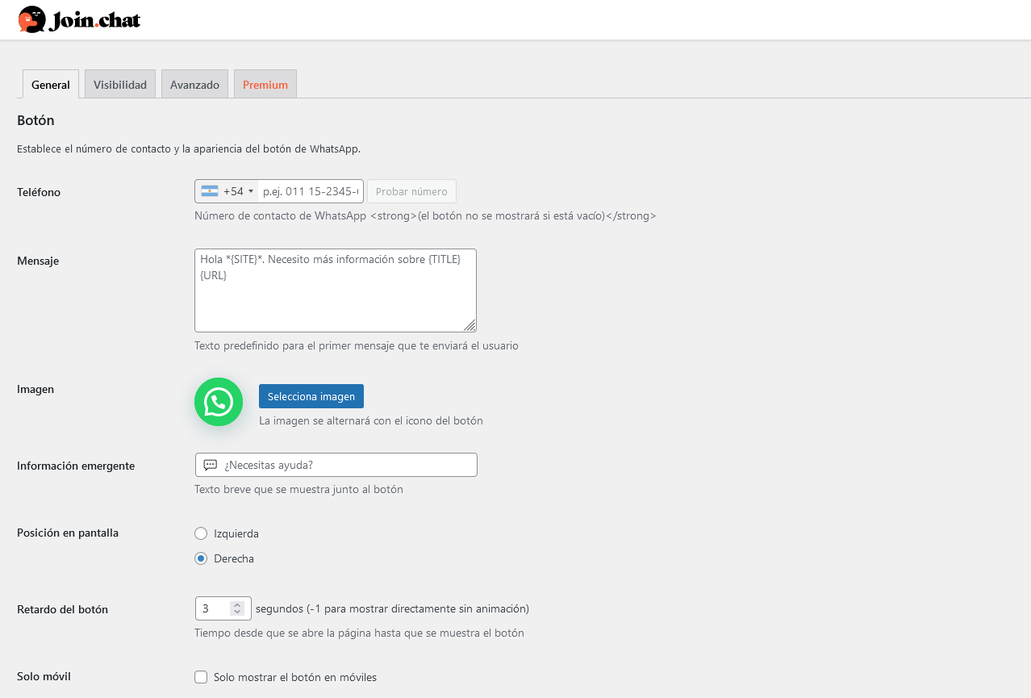Switch to the Visibilidad tab
Screen dimensions: 1031x698
(x=120, y=85)
